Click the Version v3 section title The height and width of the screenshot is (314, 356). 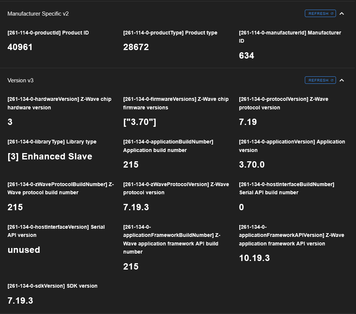click(x=20, y=80)
